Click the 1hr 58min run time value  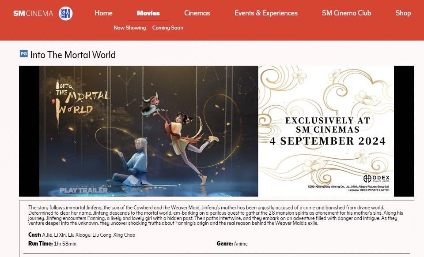(x=65, y=244)
